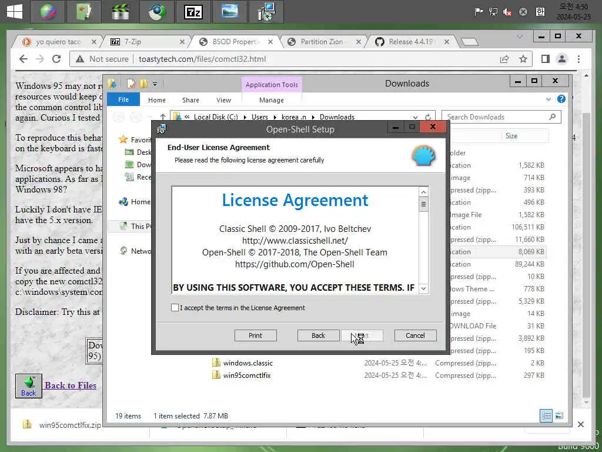Switch to the Share ribbon tab
This screenshot has height=452, width=602.
190,100
